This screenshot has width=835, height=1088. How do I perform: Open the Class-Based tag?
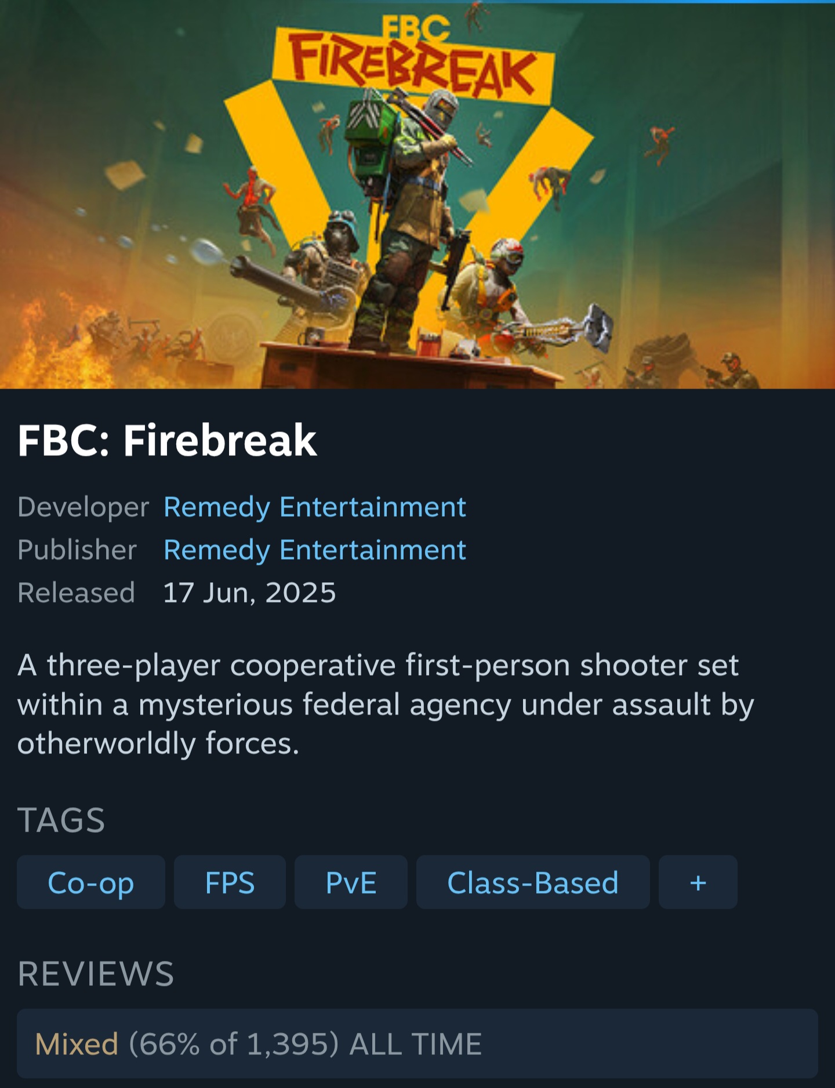click(533, 882)
